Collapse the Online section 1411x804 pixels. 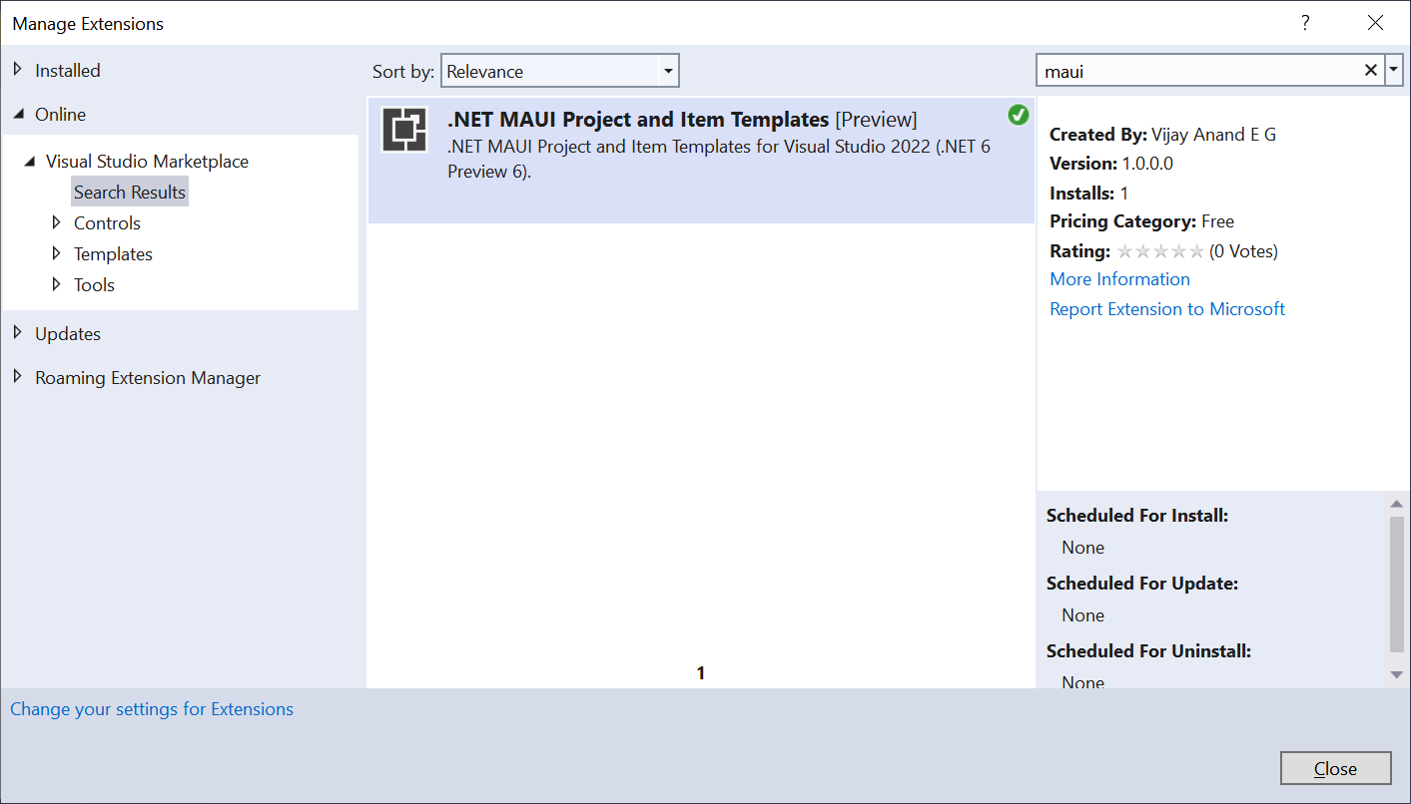18,114
